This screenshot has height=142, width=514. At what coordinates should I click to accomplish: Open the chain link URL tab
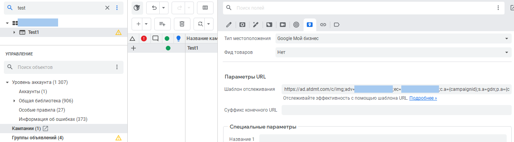coord(323,25)
